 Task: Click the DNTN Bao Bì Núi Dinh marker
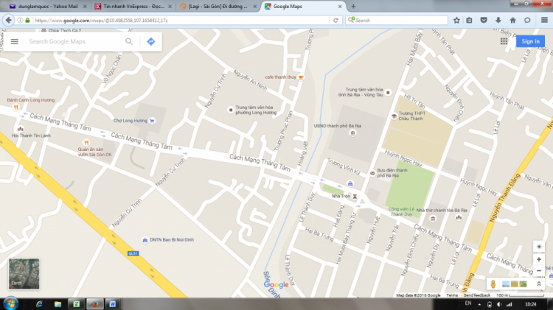coord(145,240)
